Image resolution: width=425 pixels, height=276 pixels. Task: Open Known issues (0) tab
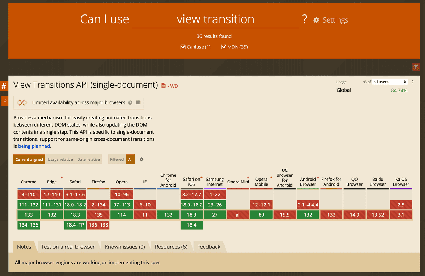click(x=125, y=247)
